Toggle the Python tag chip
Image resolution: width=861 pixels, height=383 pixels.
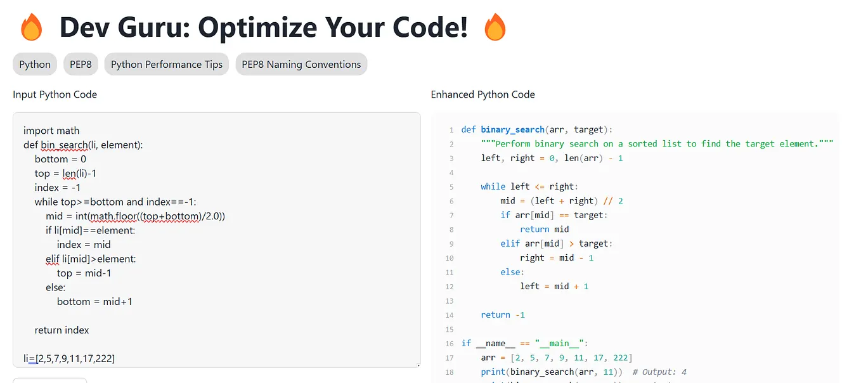pos(34,64)
